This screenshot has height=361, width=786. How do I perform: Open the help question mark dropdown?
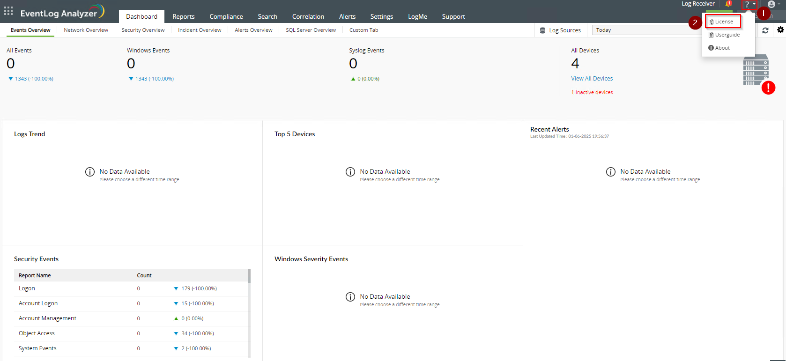click(749, 4)
